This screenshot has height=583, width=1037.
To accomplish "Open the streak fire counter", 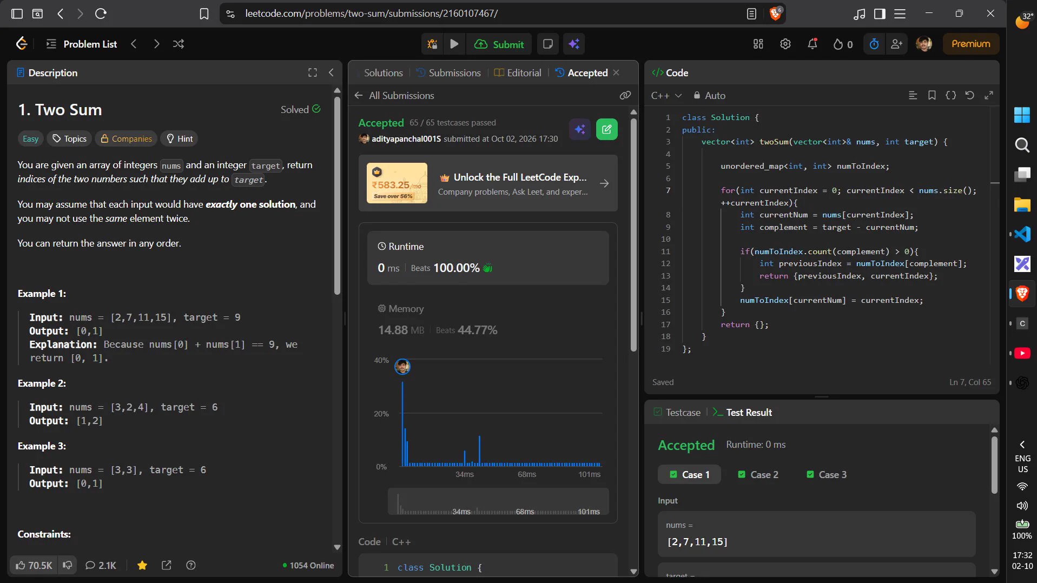I will coord(843,44).
